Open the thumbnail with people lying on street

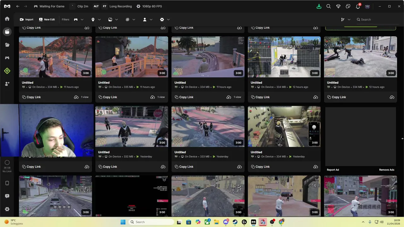coord(360,57)
